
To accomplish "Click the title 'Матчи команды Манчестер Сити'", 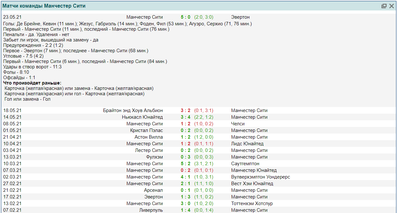I will (44, 6).
